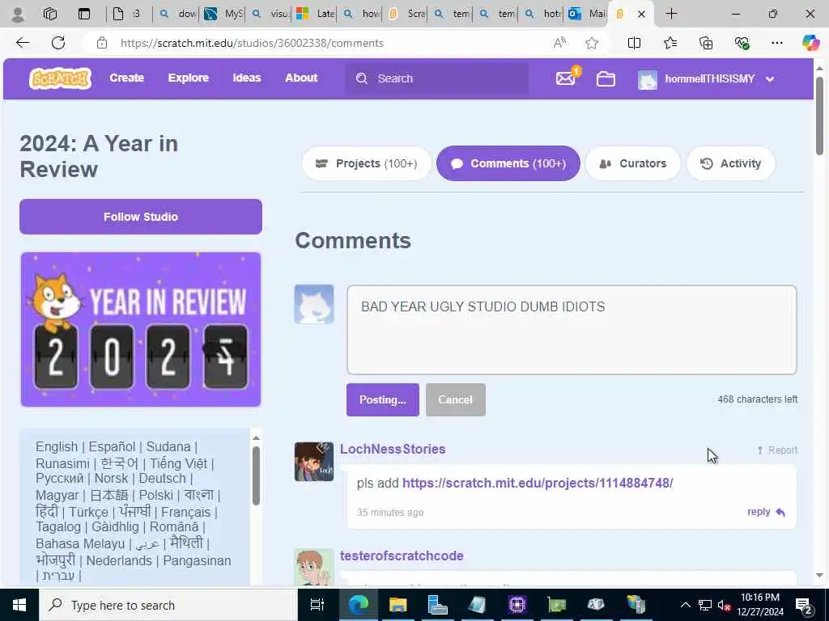The height and width of the screenshot is (621, 829).
Task: Click the page scrollbar down arrow
Action: 819,576
